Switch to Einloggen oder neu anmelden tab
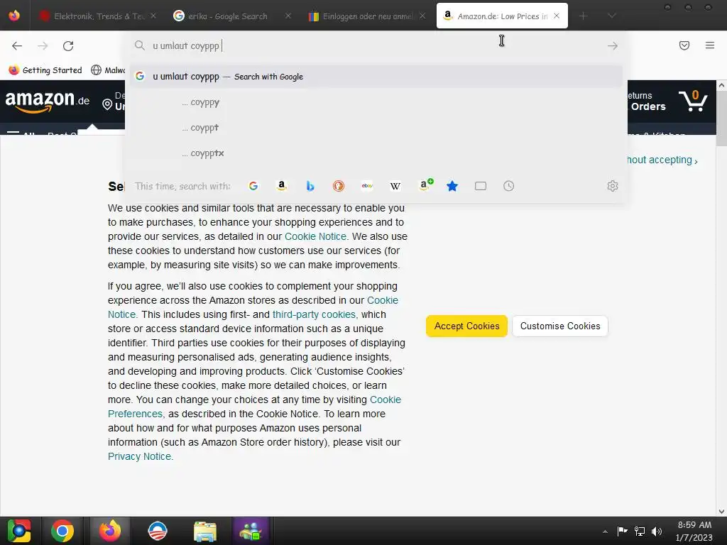Viewport: 727px width, 545px height. point(366,16)
